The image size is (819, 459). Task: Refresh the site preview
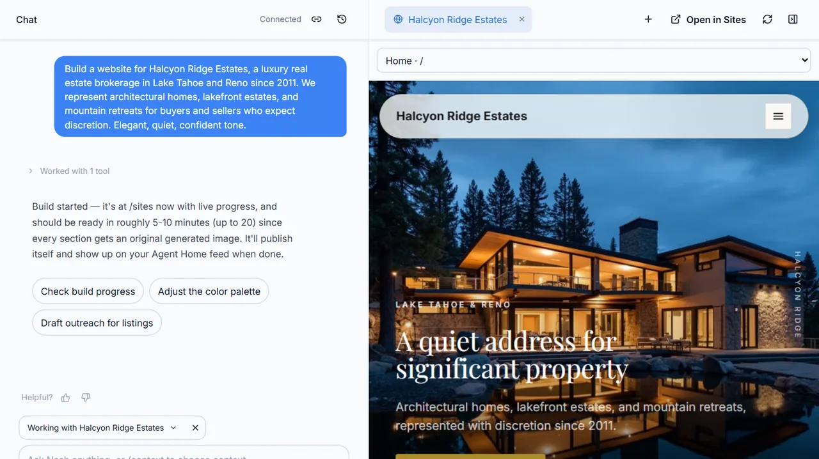pyautogui.click(x=767, y=19)
